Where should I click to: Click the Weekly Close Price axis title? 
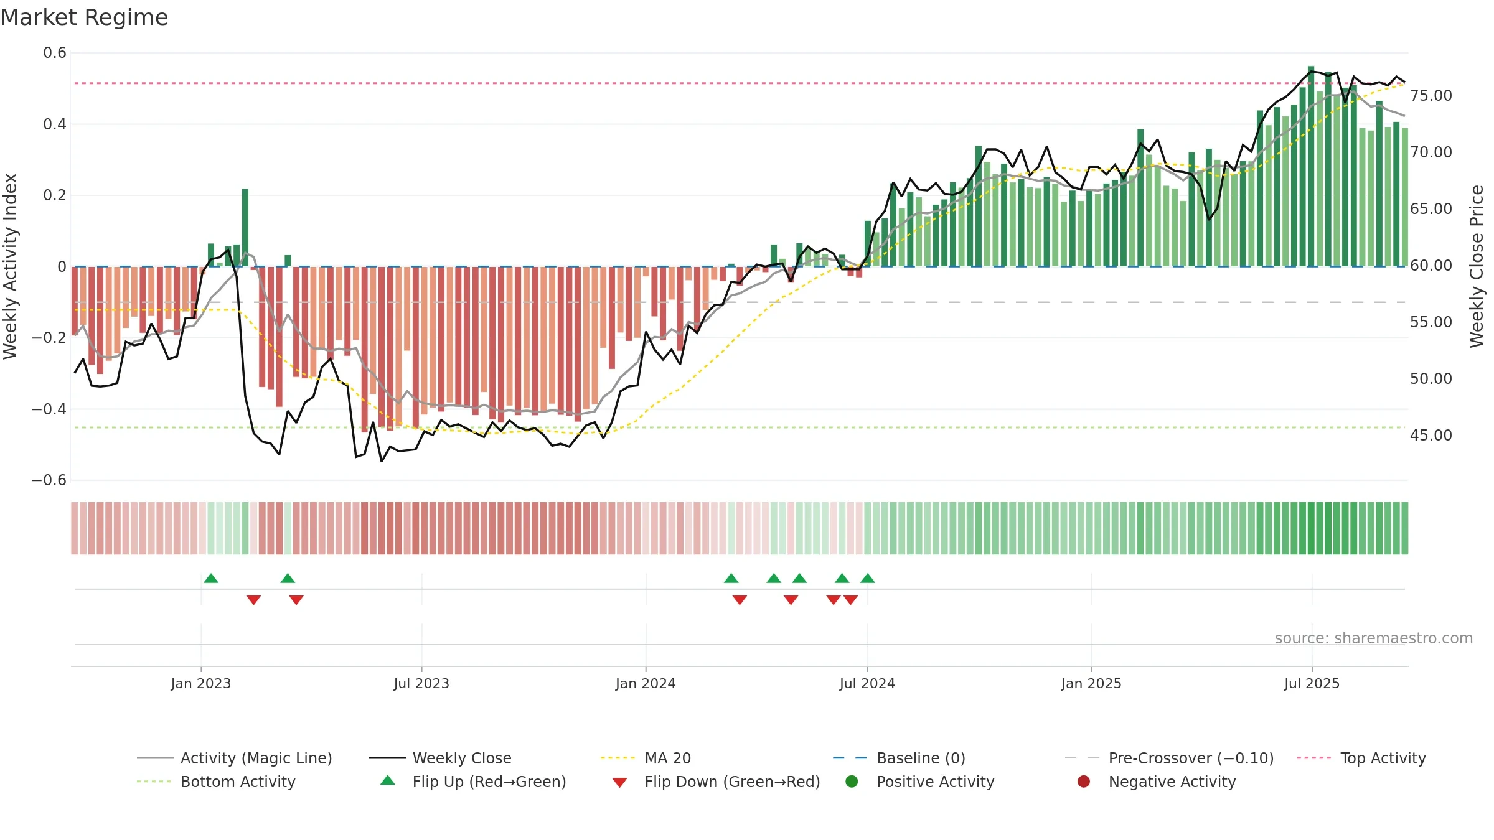point(1477,266)
